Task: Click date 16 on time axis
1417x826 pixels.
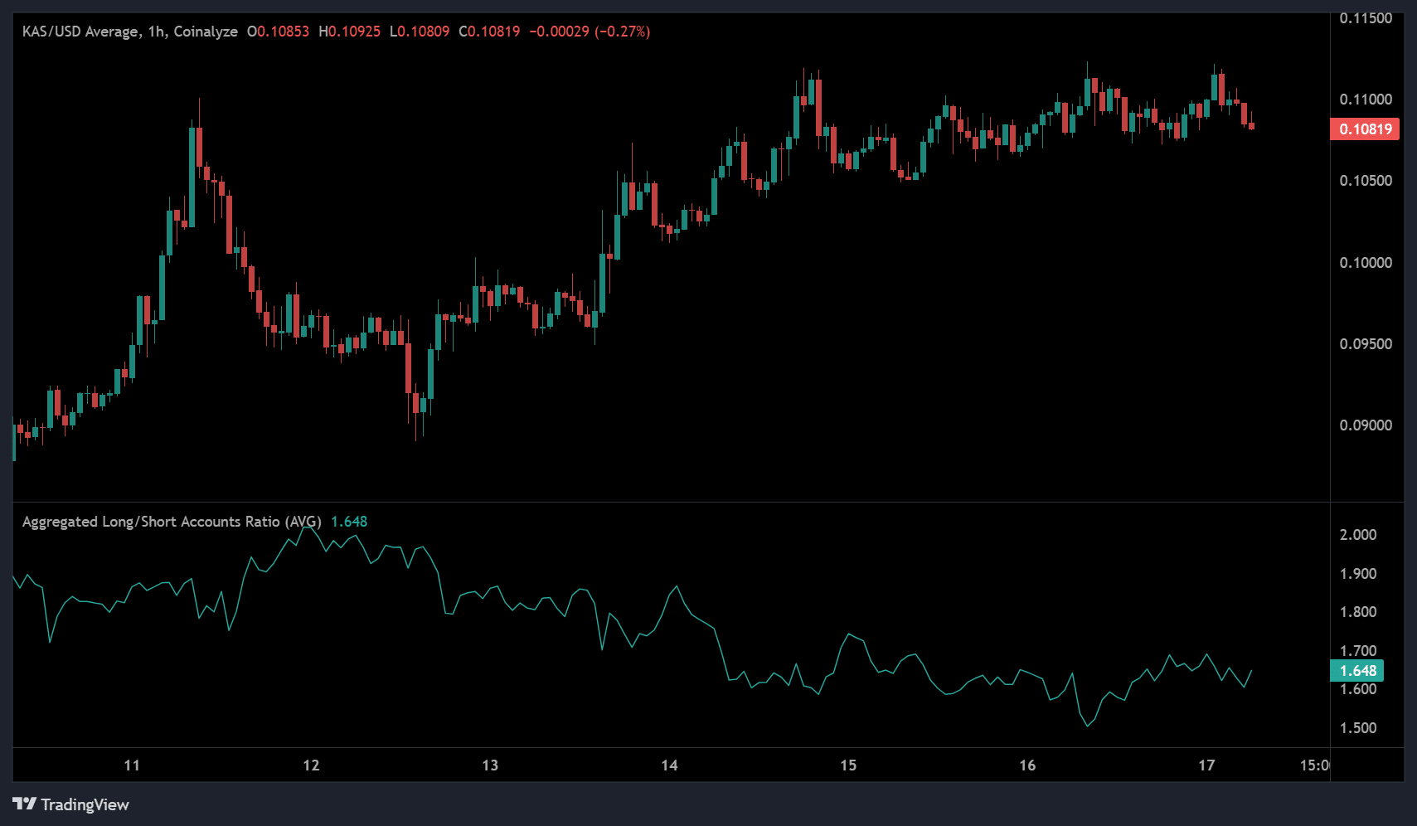Action: pos(1027,765)
